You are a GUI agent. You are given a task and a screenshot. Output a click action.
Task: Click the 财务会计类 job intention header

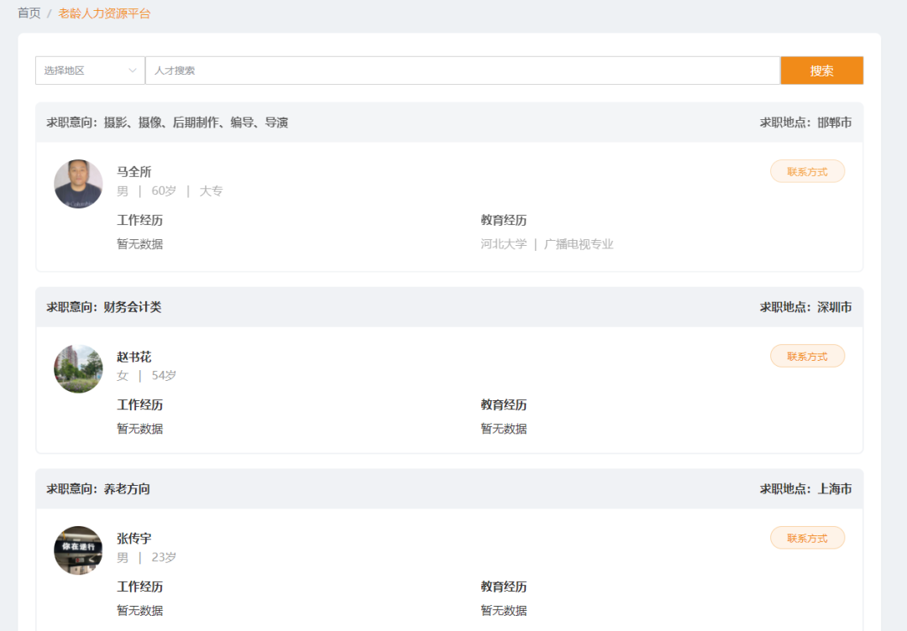[104, 307]
